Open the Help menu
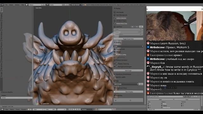 click(x=23, y=5)
